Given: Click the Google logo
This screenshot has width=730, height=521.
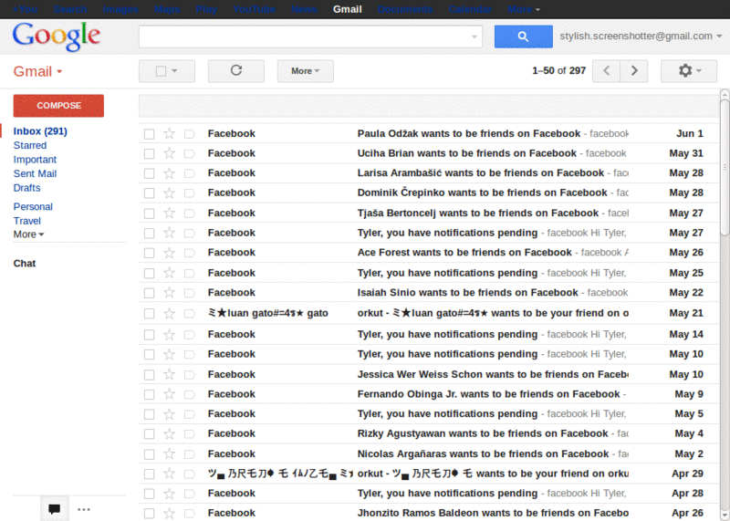Looking at the screenshot, I should click(x=57, y=36).
